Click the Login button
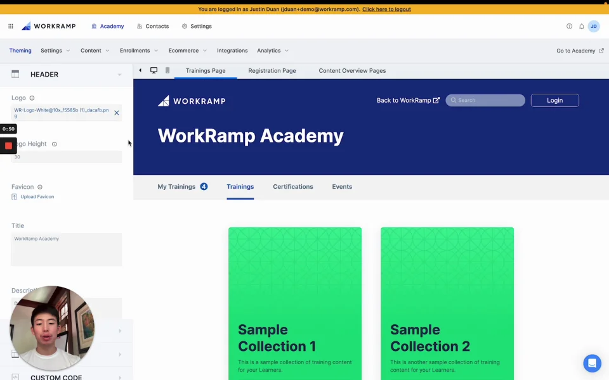Screen dimensions: 609x380 pyautogui.click(x=554, y=101)
